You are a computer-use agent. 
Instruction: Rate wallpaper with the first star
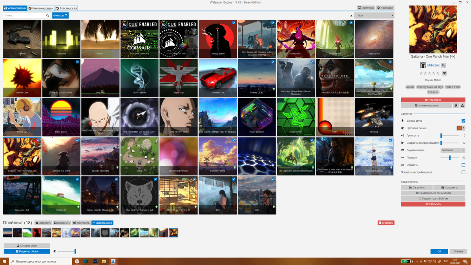tap(422, 73)
